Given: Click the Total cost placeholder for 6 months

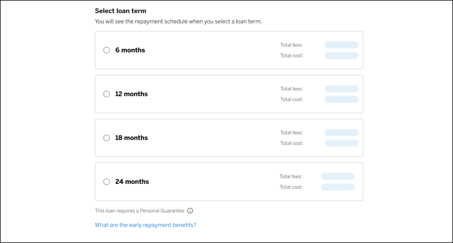Looking at the screenshot, I should pos(341,55).
